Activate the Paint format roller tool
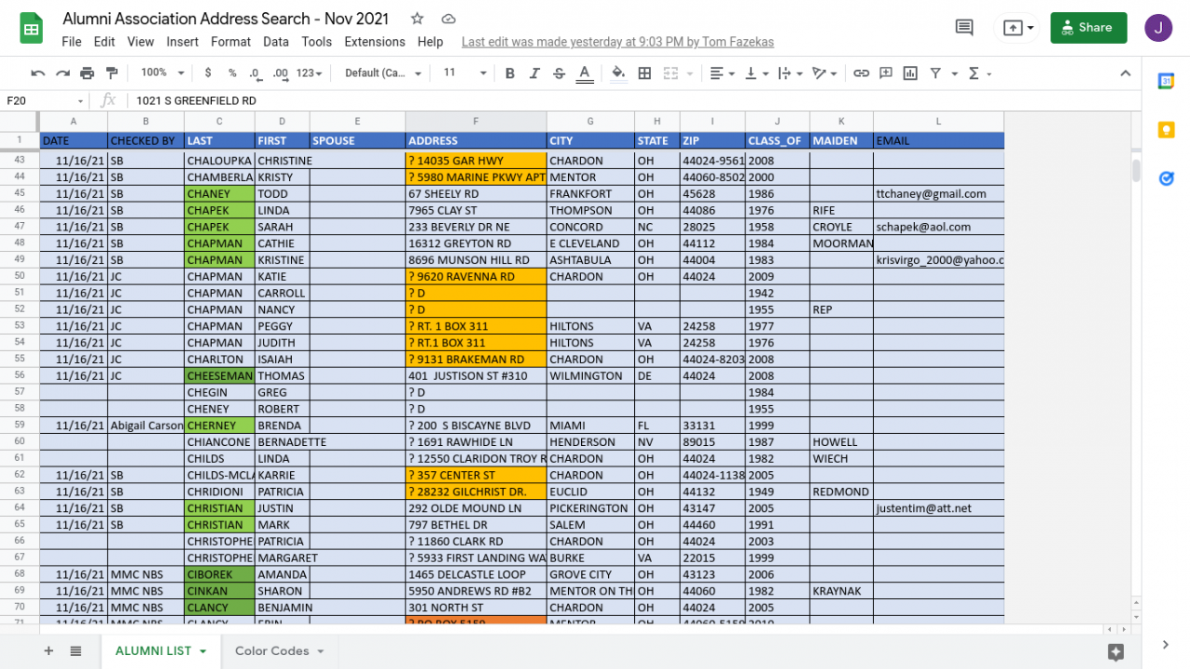1190x669 pixels. click(x=112, y=73)
